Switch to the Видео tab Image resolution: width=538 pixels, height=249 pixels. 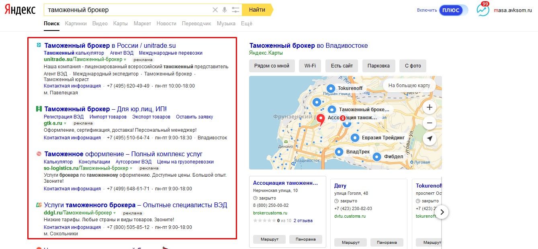point(100,24)
